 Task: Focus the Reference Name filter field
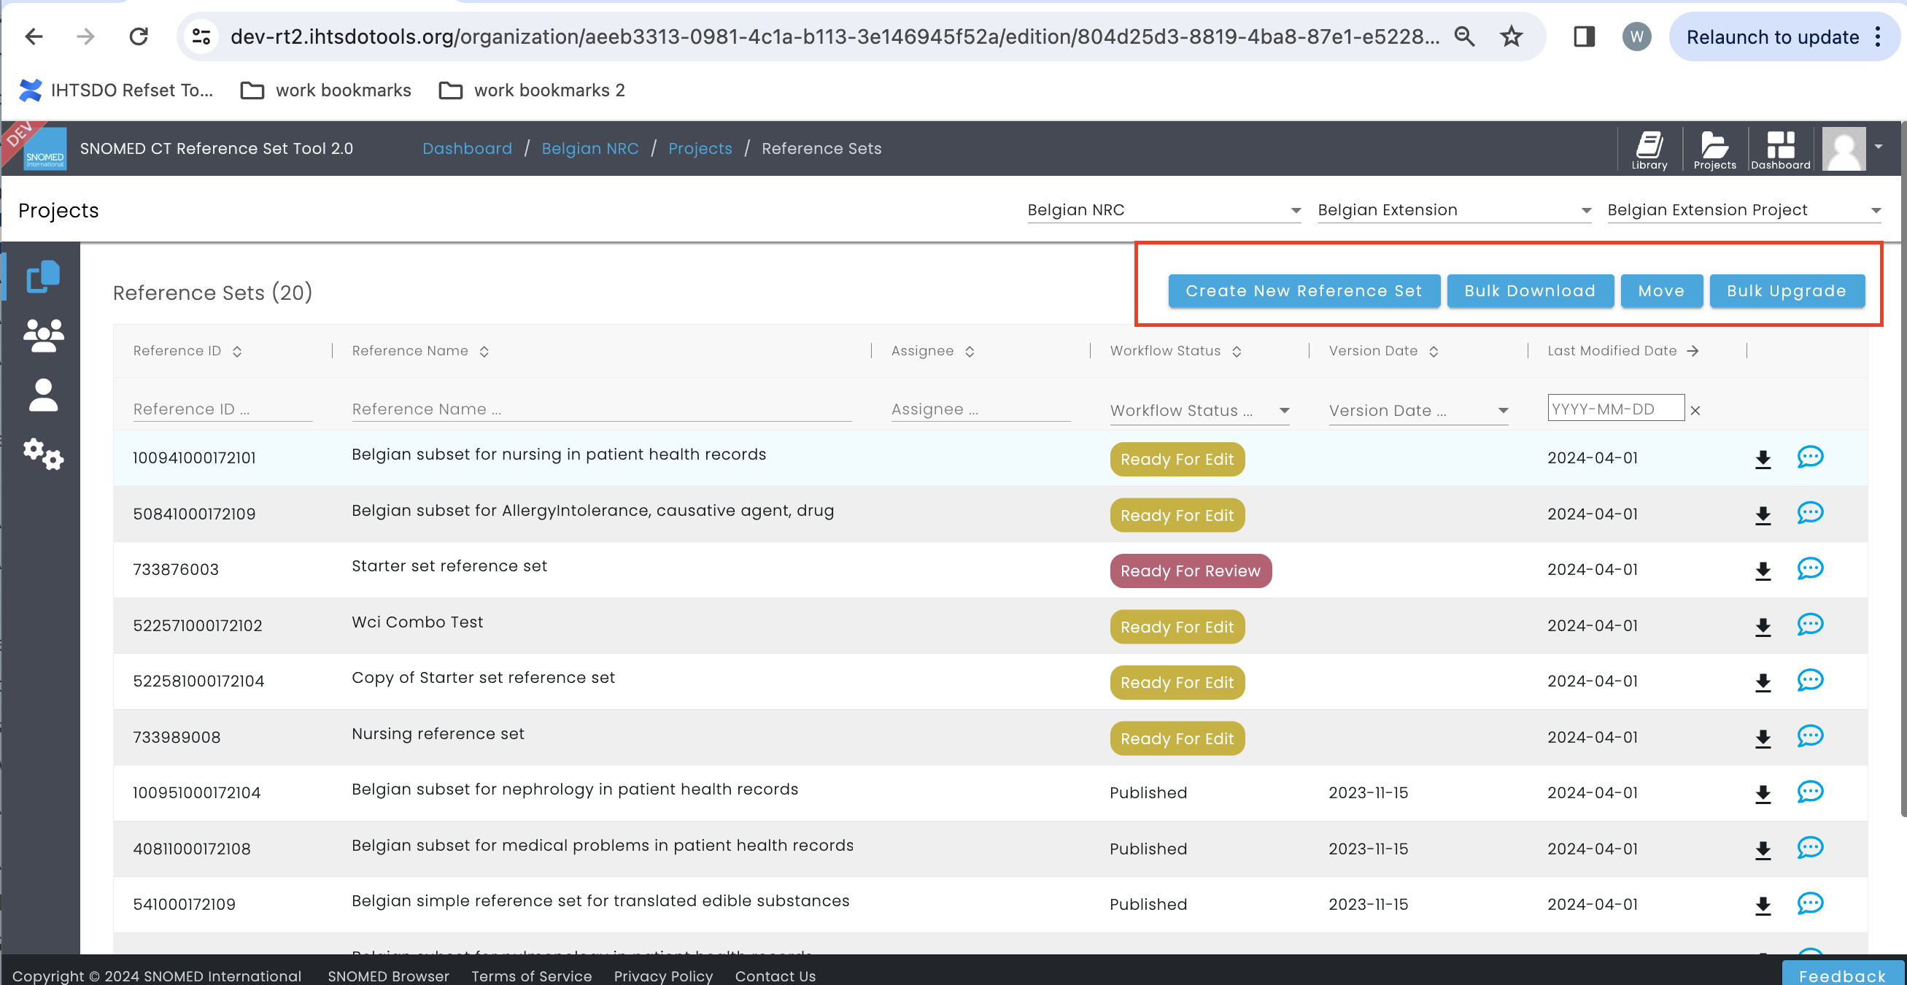[601, 409]
